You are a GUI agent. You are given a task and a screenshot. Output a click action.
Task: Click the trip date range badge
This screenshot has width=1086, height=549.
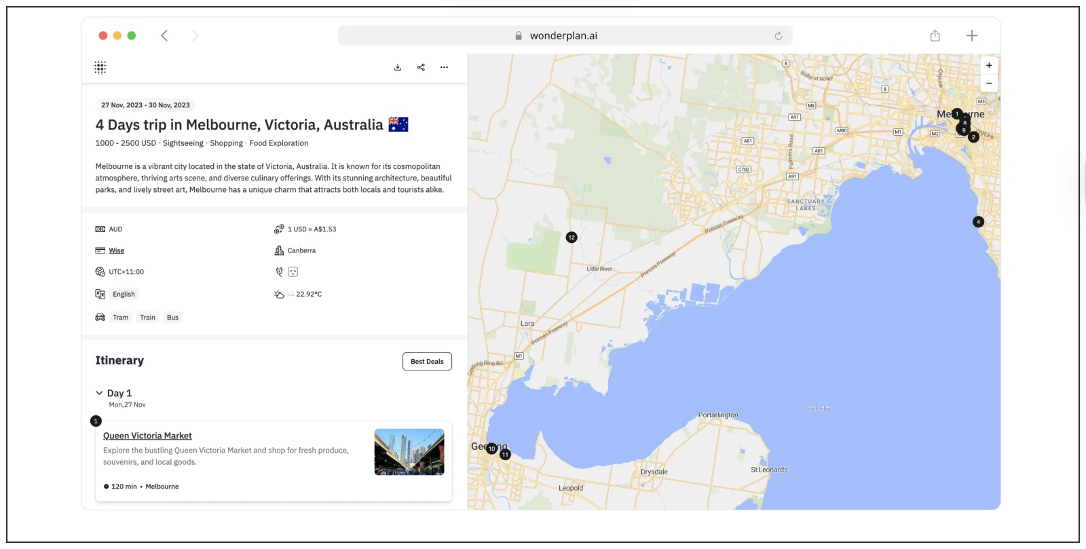point(145,105)
